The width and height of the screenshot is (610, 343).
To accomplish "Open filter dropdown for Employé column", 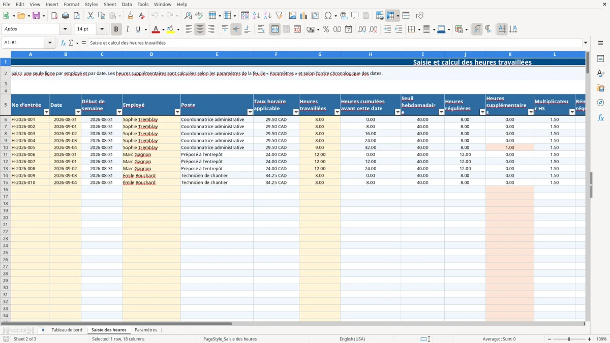I will 177,112.
